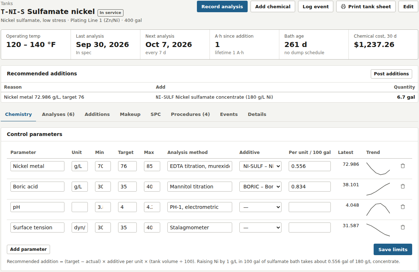Select the NI-SULF Nickel sulfamate concentrate entry
Screen dimensions: 419x272
(214, 97)
